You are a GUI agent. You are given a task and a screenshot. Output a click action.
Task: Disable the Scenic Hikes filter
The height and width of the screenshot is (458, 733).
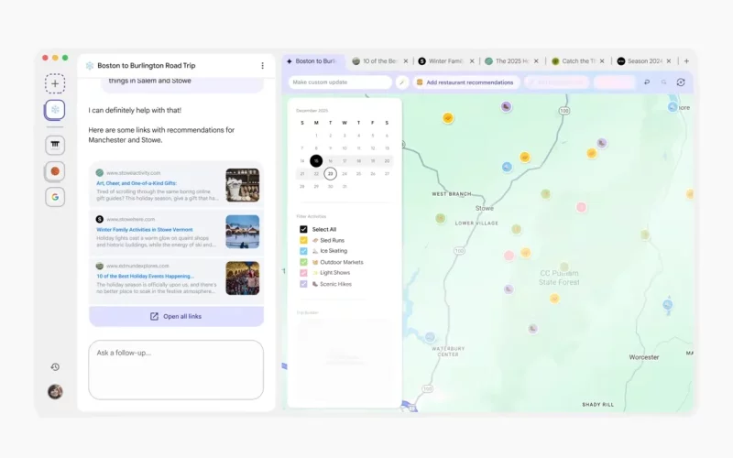pyautogui.click(x=304, y=284)
